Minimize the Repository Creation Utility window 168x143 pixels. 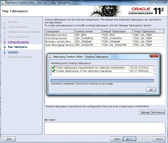pos(151,1)
